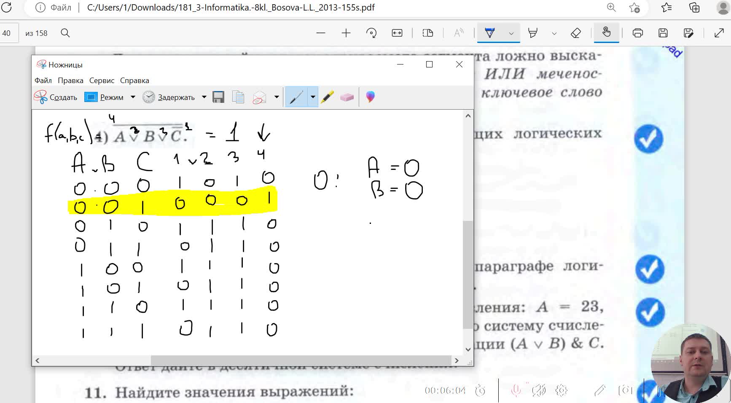Viewport: 731px width, 403px height.
Task: Click Создать to make a new snip
Action: point(56,97)
